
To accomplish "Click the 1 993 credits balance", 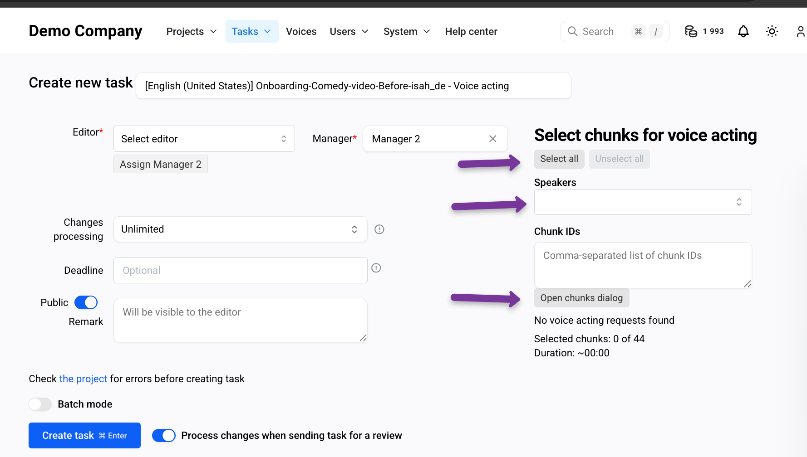I will pos(713,31).
